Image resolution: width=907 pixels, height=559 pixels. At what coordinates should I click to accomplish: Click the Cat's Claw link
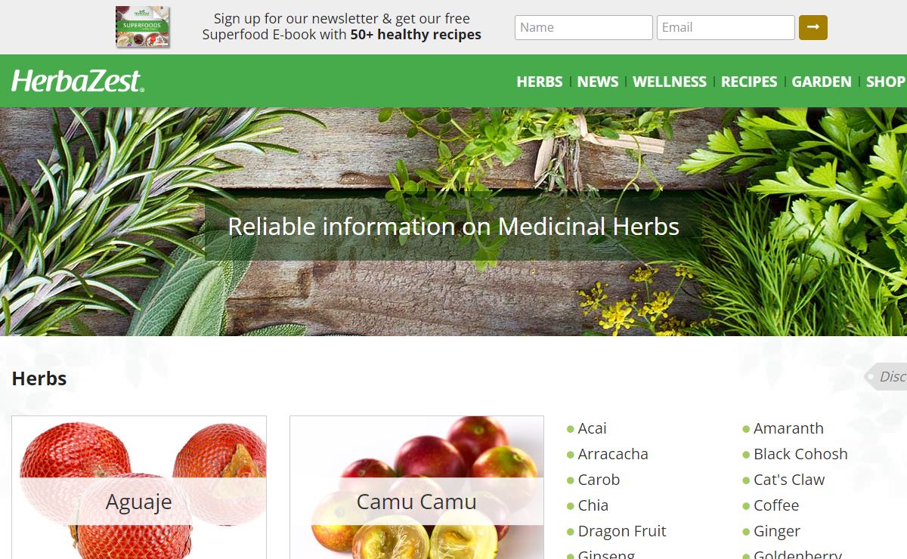tap(789, 480)
